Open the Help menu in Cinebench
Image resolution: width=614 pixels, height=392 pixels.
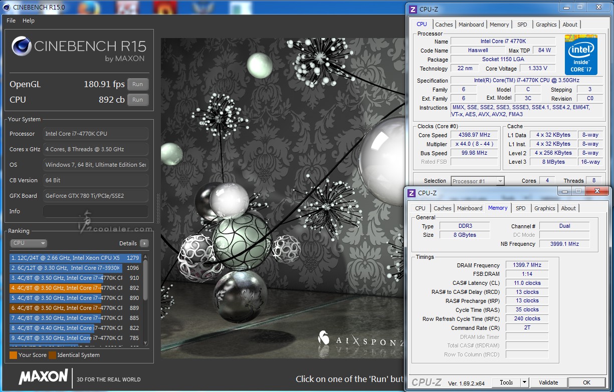29,21
